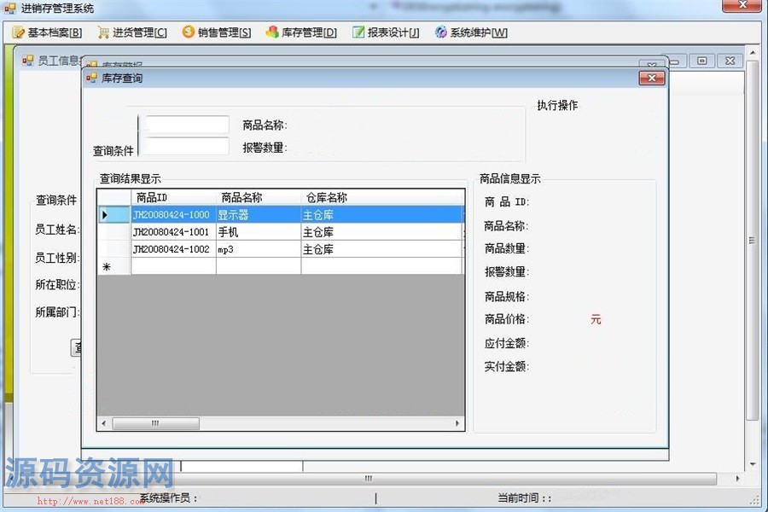
Task: Sort by the 商品名称 column header
Action: tap(258, 197)
